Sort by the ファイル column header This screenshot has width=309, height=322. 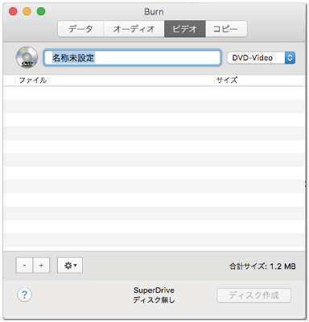[x=115, y=80]
